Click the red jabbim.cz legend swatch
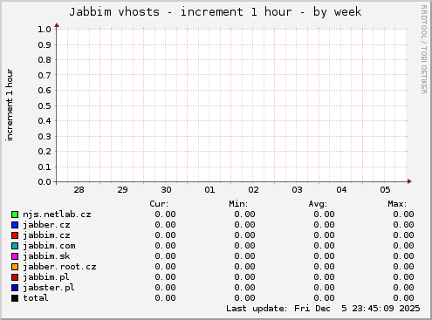This screenshot has height=320, width=432. click(15, 235)
